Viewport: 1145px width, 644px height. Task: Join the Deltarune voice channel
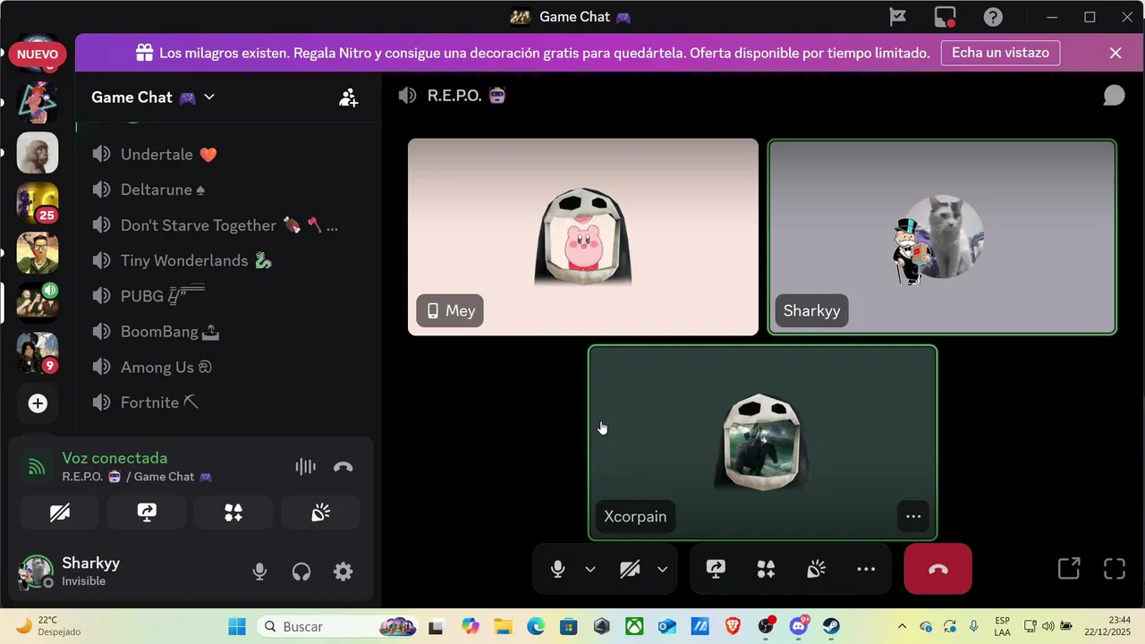click(228, 190)
